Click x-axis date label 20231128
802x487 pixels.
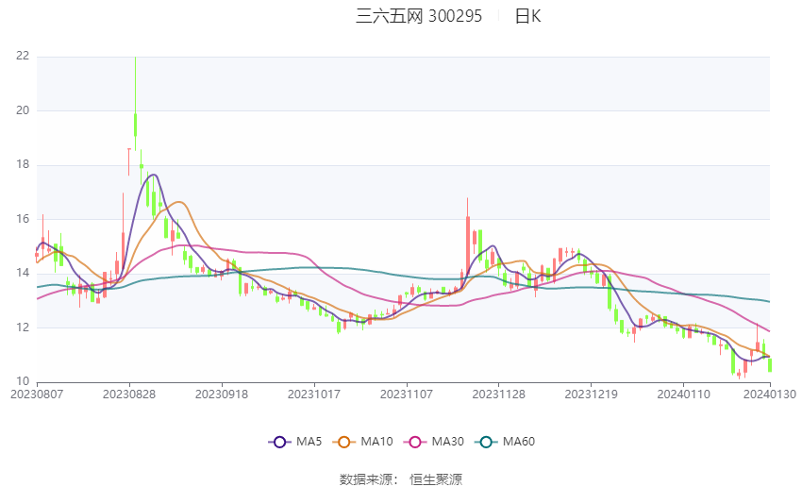(x=499, y=395)
